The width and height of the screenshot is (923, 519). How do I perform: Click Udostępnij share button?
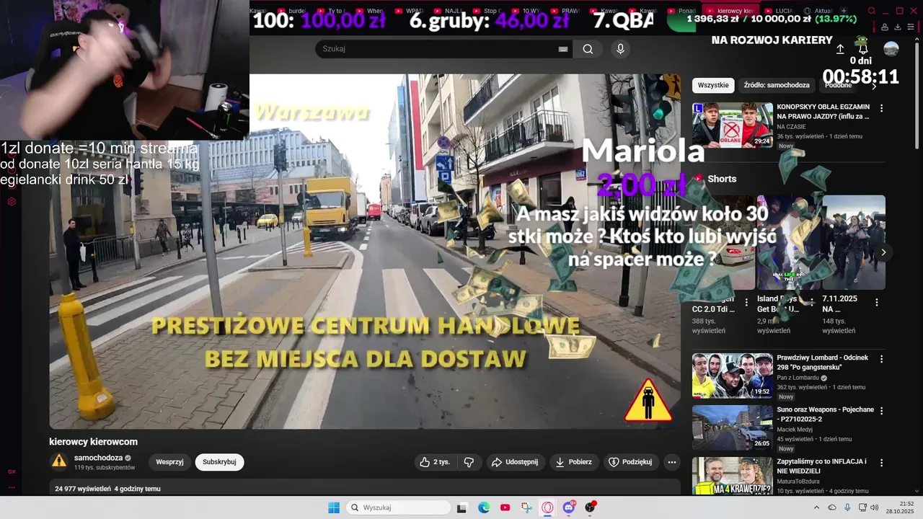click(515, 462)
